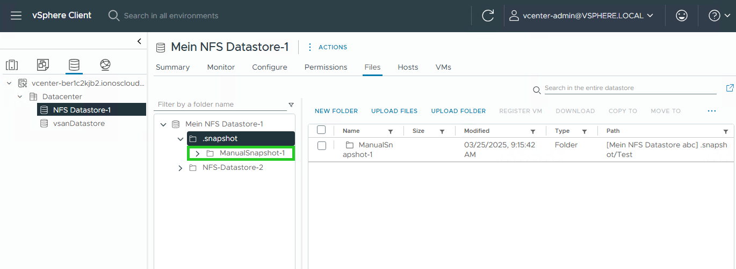
Task: Select the Networking inventory view icon
Action: click(x=105, y=65)
